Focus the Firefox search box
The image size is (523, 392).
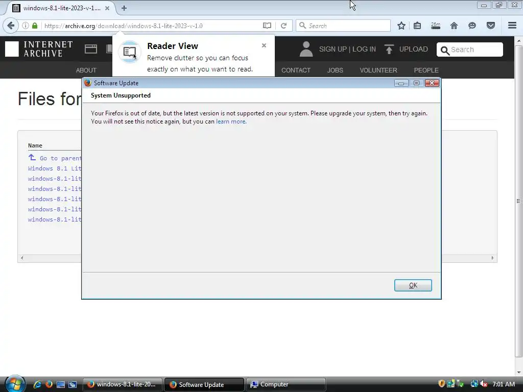click(x=343, y=26)
